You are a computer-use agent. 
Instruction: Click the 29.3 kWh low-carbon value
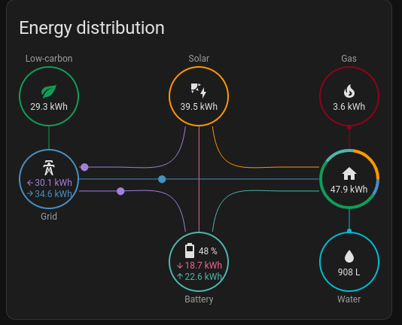(x=49, y=107)
